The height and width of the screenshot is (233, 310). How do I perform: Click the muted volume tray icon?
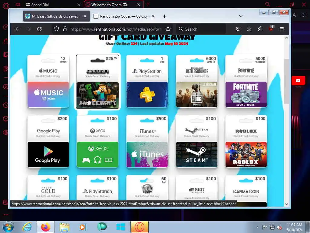pos(279,228)
